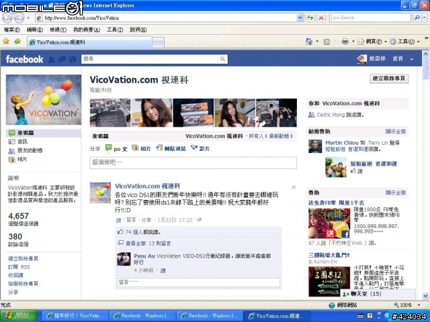Click the IE Forward navigation arrow

[x=19, y=18]
